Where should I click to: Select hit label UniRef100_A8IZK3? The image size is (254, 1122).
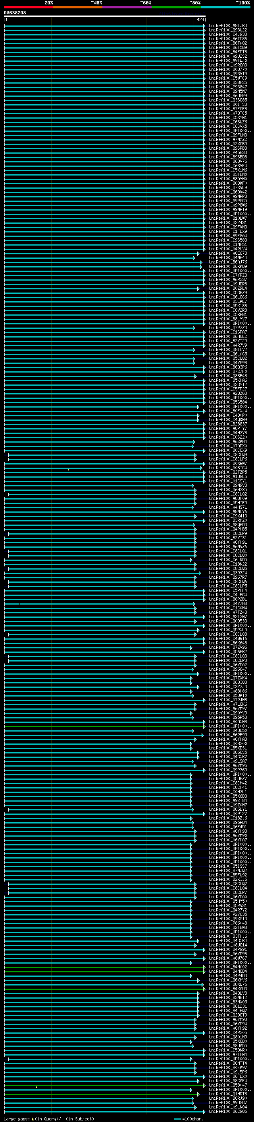[x=227, y=26]
